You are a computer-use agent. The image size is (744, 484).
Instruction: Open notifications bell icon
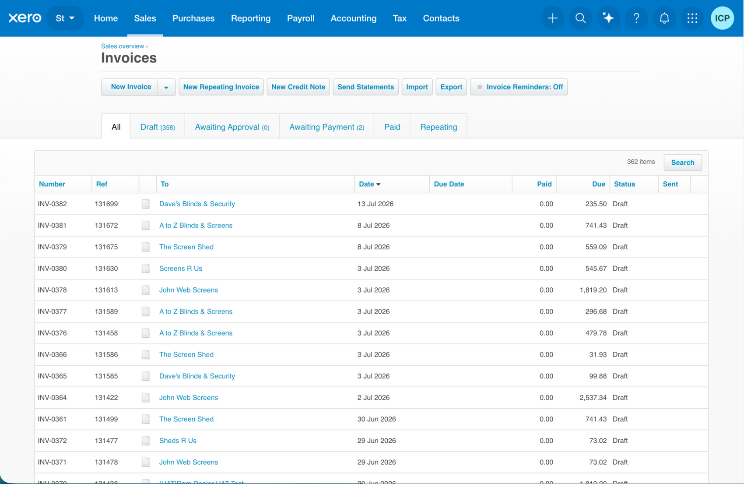click(664, 18)
